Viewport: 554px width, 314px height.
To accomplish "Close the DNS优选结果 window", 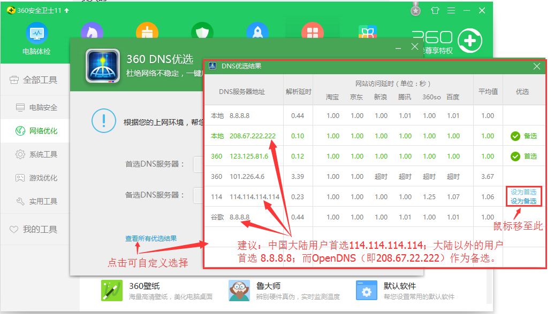I will coord(537,66).
